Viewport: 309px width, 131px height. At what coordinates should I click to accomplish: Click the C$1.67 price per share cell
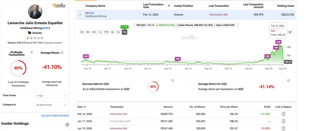(234, 128)
